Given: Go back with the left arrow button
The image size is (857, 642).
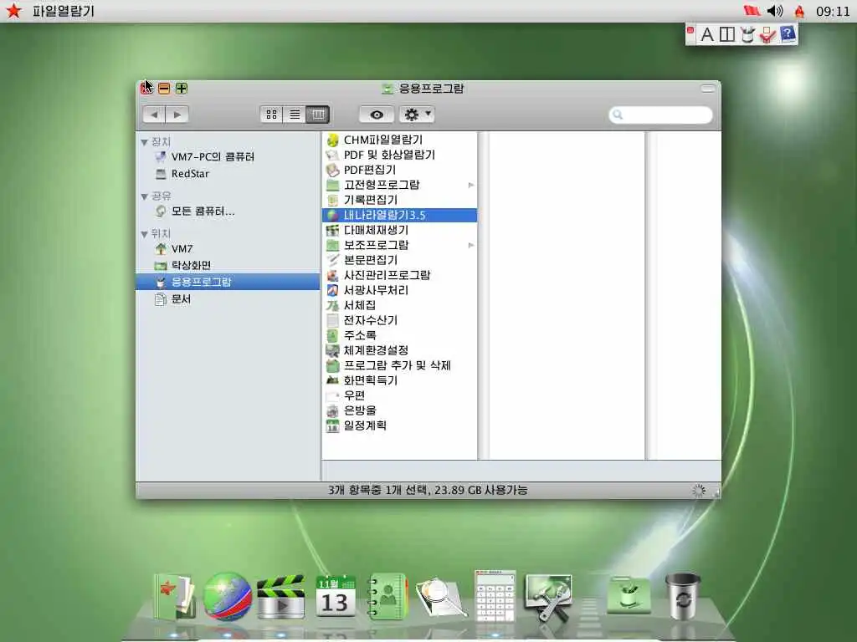Looking at the screenshot, I should [154, 115].
